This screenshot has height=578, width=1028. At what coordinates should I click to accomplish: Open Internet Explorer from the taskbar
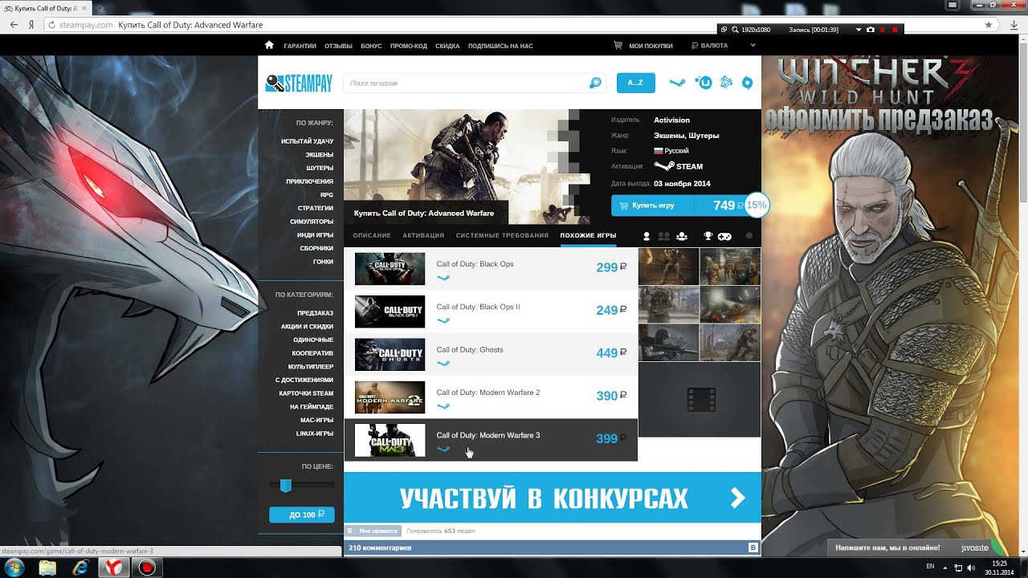[80, 568]
